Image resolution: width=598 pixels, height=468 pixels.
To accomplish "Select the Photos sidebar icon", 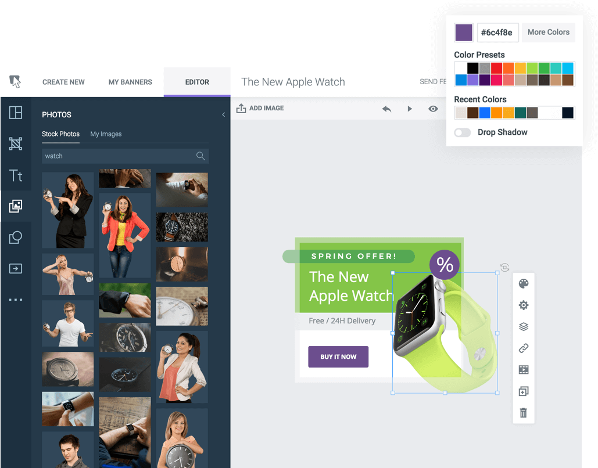I will click(x=16, y=206).
